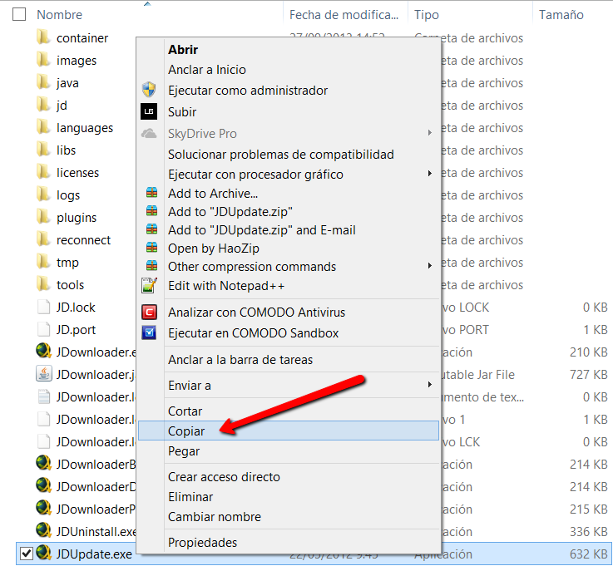Click the COMODO Antivirus red icon
Screen dimensions: 613x566
[x=149, y=313]
